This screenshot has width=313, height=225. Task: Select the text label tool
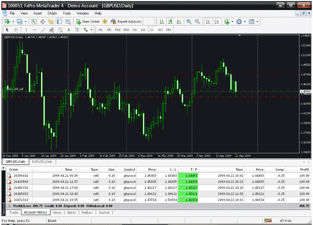coord(77,30)
